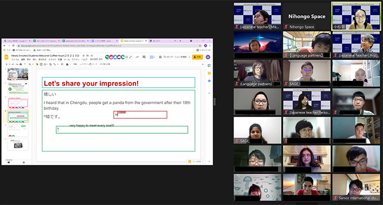Open Google Calendar icon in side panel
Viewport: 383px width, 205px height.
pos(209,65)
